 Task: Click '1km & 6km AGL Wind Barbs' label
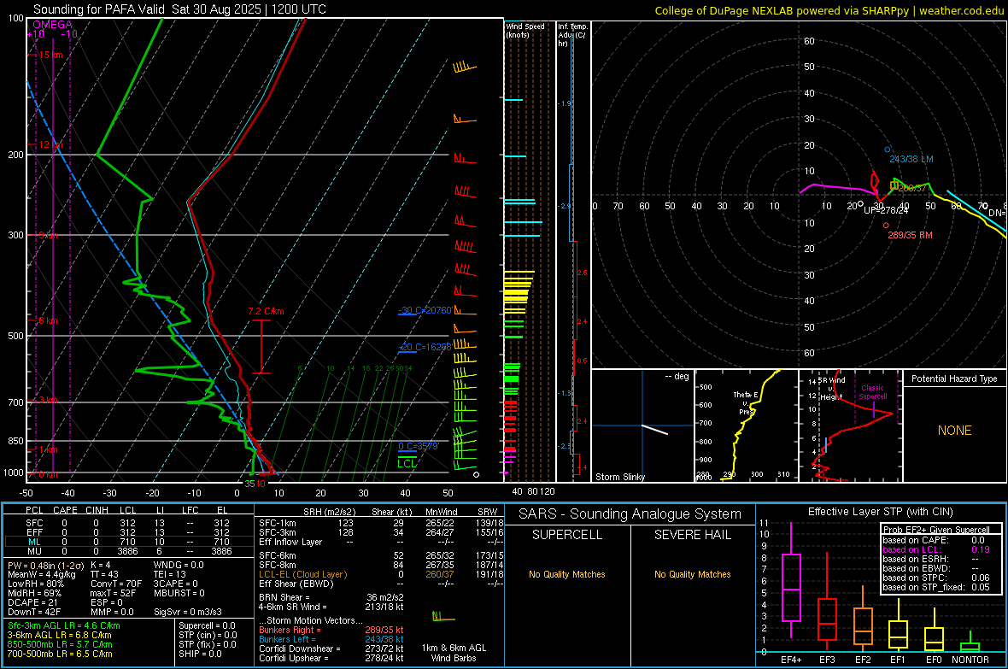point(454,653)
